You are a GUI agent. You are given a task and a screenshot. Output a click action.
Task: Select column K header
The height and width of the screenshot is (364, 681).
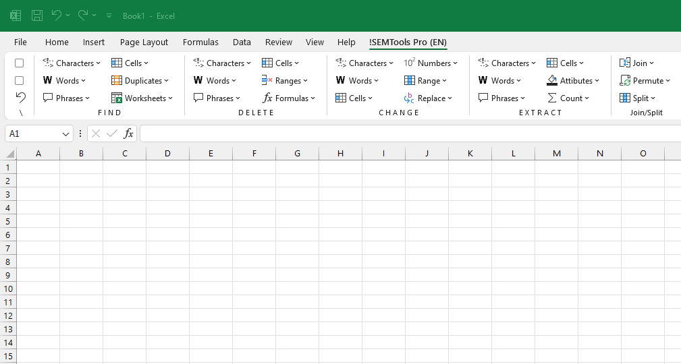point(470,153)
